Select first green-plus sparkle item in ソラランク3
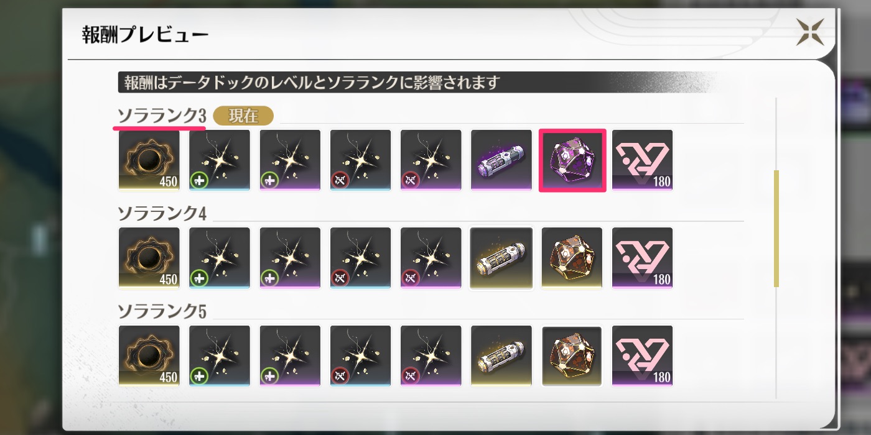The width and height of the screenshot is (871, 435). (x=220, y=160)
